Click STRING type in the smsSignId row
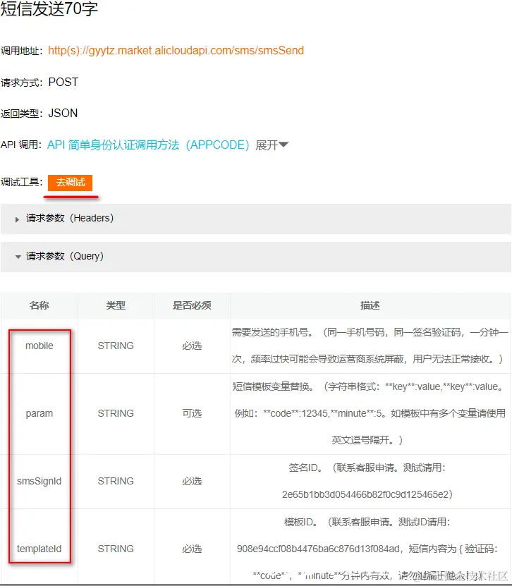This screenshot has height=586, width=512. [116, 481]
